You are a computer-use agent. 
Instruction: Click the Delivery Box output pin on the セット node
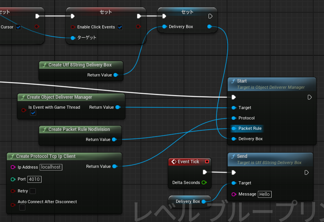click(x=209, y=27)
